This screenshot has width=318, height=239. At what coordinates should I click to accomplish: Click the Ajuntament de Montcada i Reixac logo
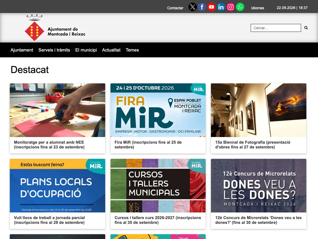(x=55, y=28)
